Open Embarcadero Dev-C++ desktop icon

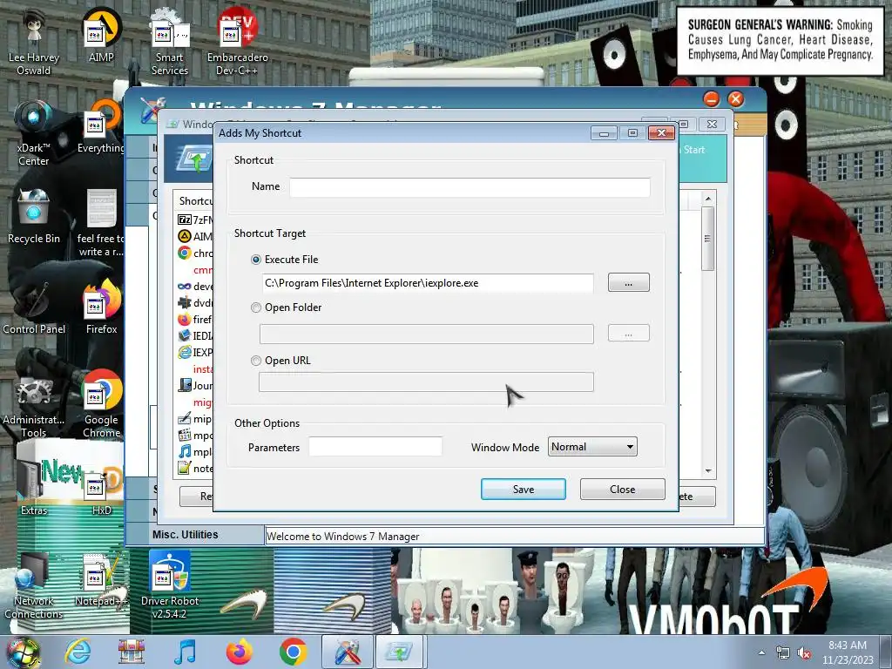coord(237,43)
